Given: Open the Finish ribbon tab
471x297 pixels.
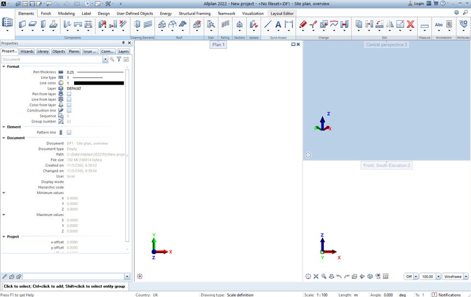Looking at the screenshot, I should 46,14.
